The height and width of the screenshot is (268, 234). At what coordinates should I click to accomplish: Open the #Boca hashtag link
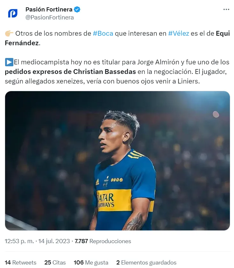point(103,33)
